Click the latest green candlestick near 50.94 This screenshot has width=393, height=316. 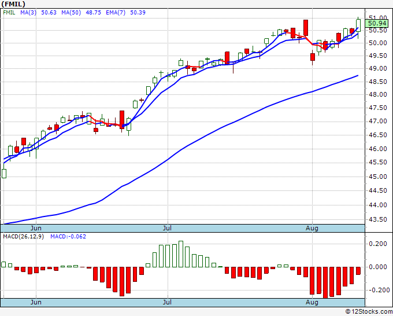[358, 25]
